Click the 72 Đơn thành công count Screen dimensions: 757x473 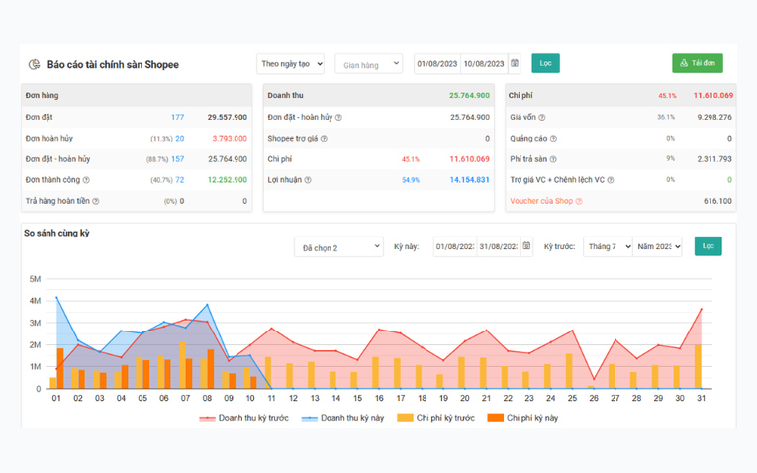point(179,180)
